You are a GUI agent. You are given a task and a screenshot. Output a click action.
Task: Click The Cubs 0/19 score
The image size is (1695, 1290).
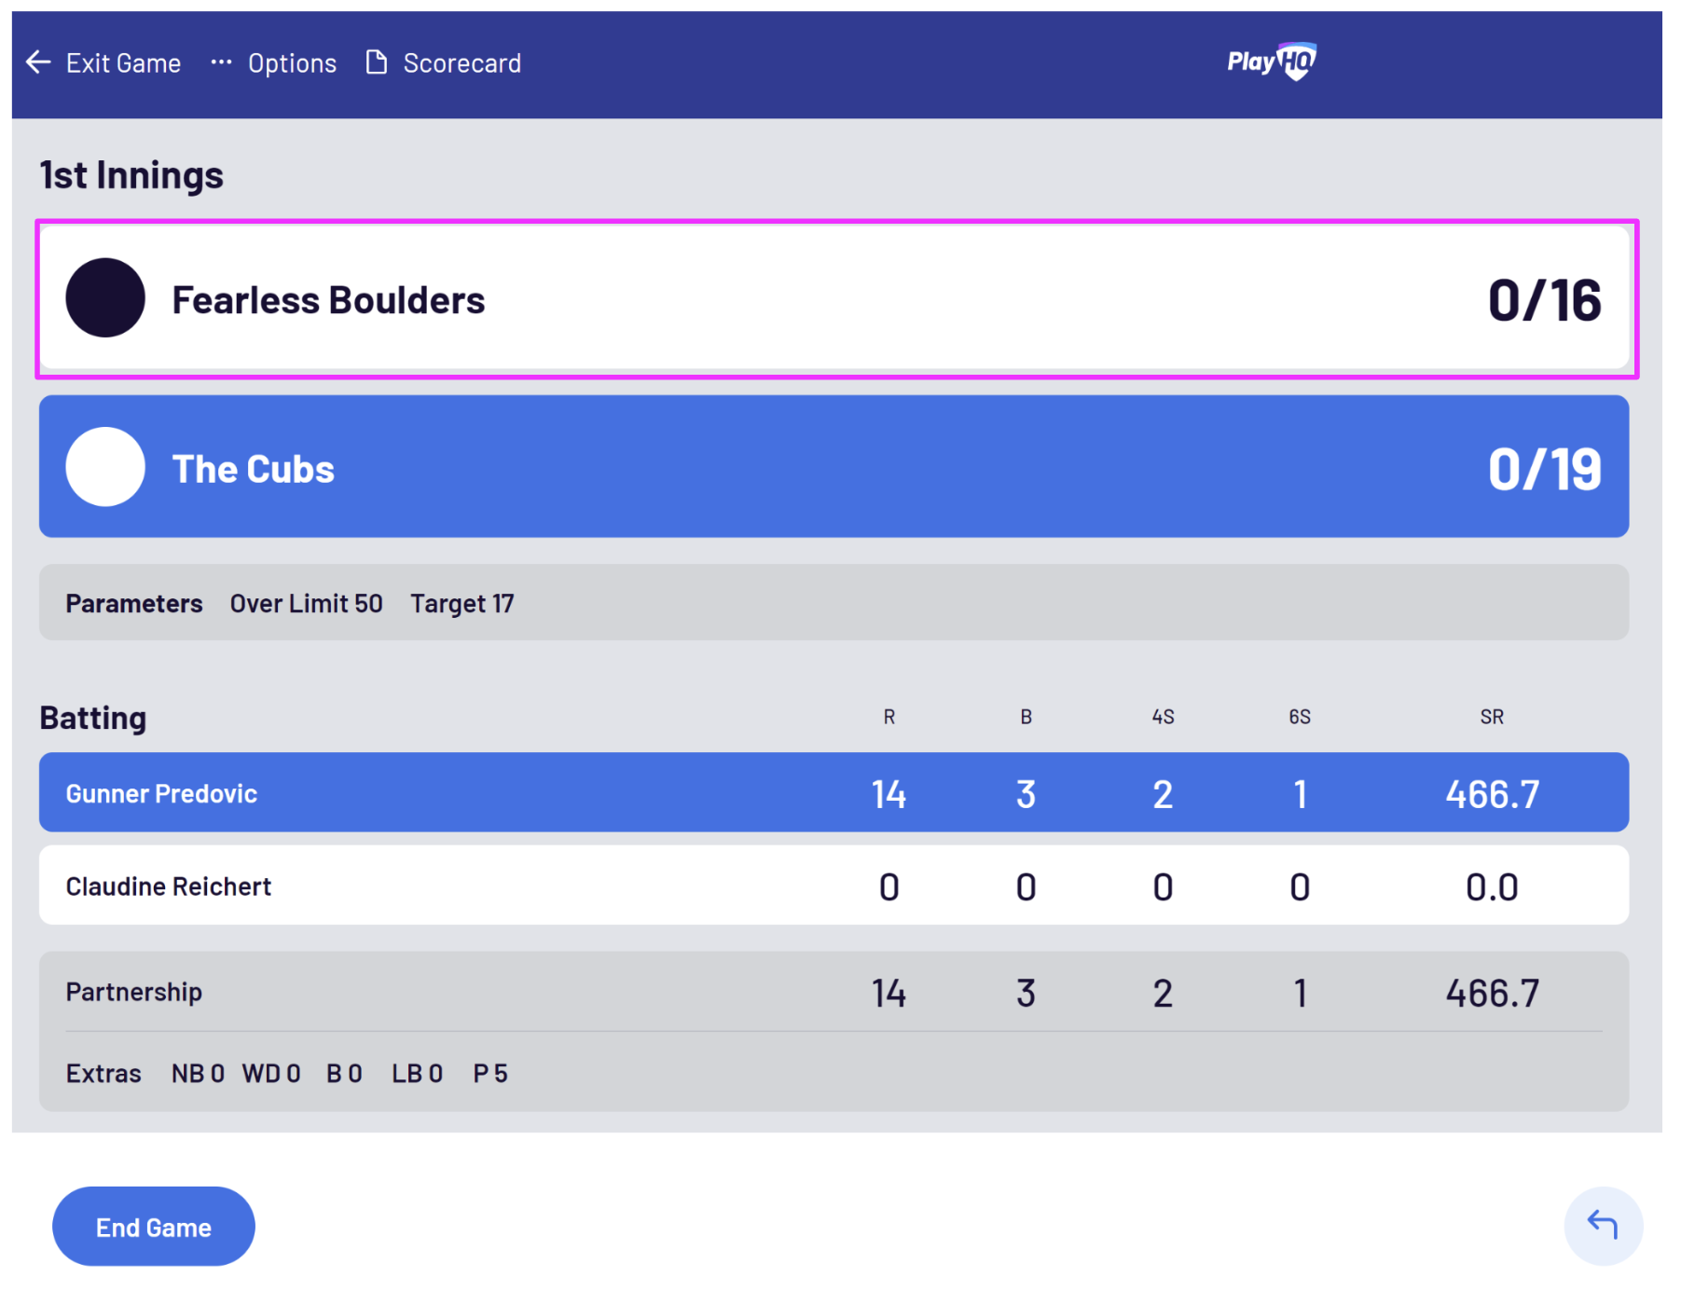pyautogui.click(x=1544, y=469)
